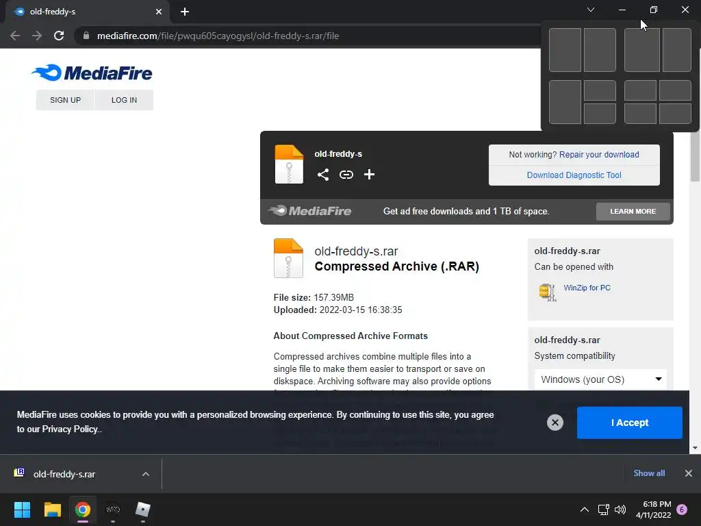Click the MediaFire logo at top left
This screenshot has height=526, width=701.
click(x=92, y=73)
